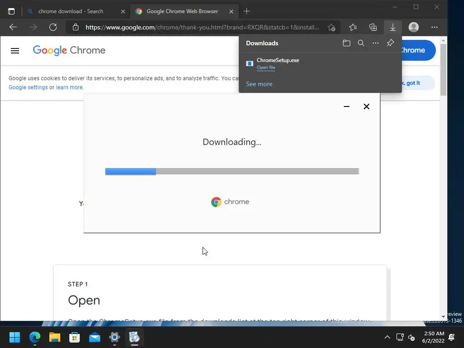
Task: Open Mail app from taskbar
Action: (95, 337)
